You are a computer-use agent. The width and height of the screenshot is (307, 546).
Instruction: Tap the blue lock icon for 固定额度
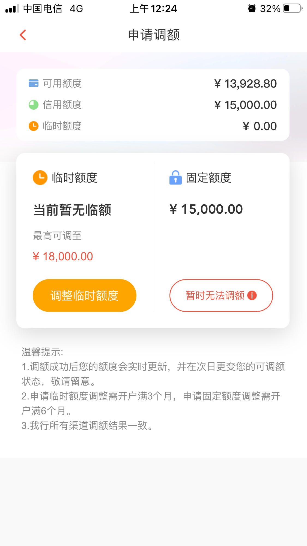[x=175, y=178]
